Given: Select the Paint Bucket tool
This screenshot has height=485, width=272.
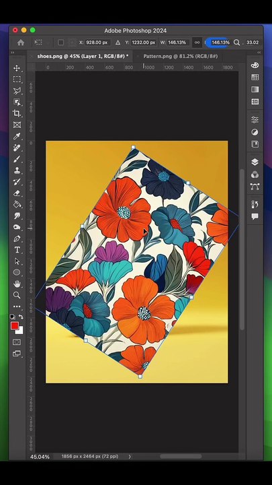Looking at the screenshot, I should coord(17,205).
